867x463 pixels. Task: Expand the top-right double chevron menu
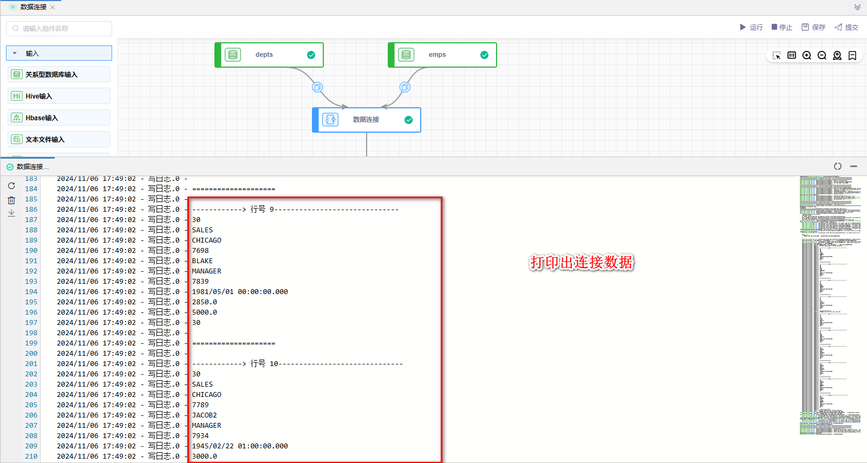click(x=857, y=8)
